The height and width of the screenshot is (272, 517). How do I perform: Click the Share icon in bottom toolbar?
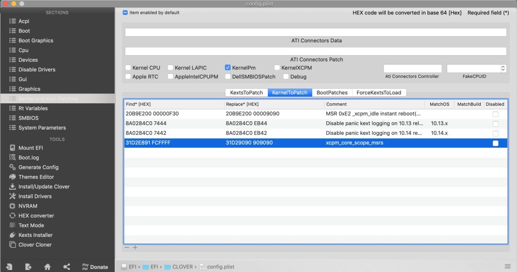pyautogui.click(x=66, y=267)
